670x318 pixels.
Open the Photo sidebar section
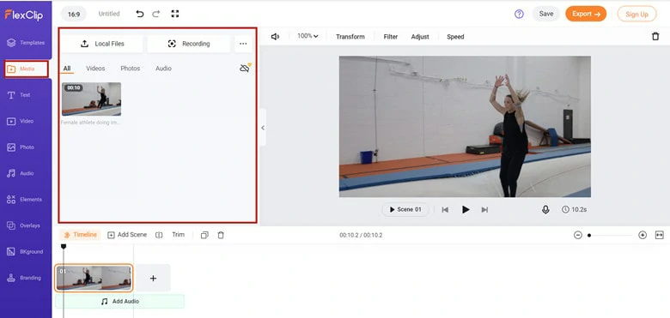coord(21,147)
